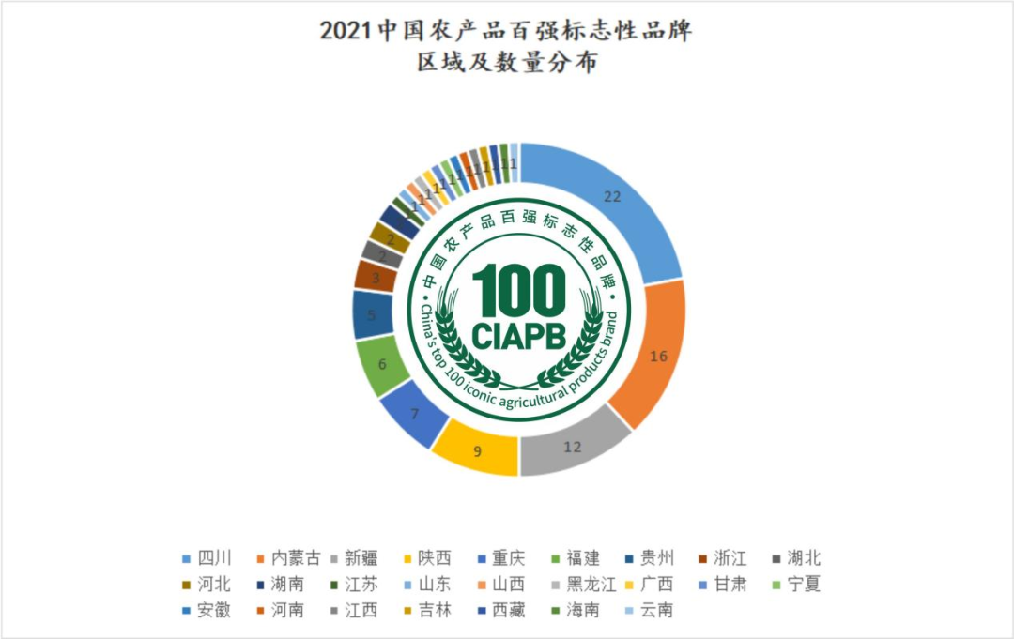Click the dark blue segment labeled 5

(372, 316)
